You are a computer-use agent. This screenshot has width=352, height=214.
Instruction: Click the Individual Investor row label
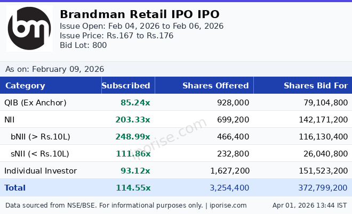click(41, 171)
